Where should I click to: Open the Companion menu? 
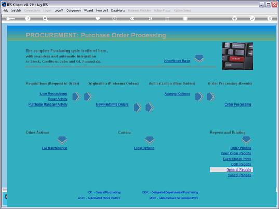point(73,11)
